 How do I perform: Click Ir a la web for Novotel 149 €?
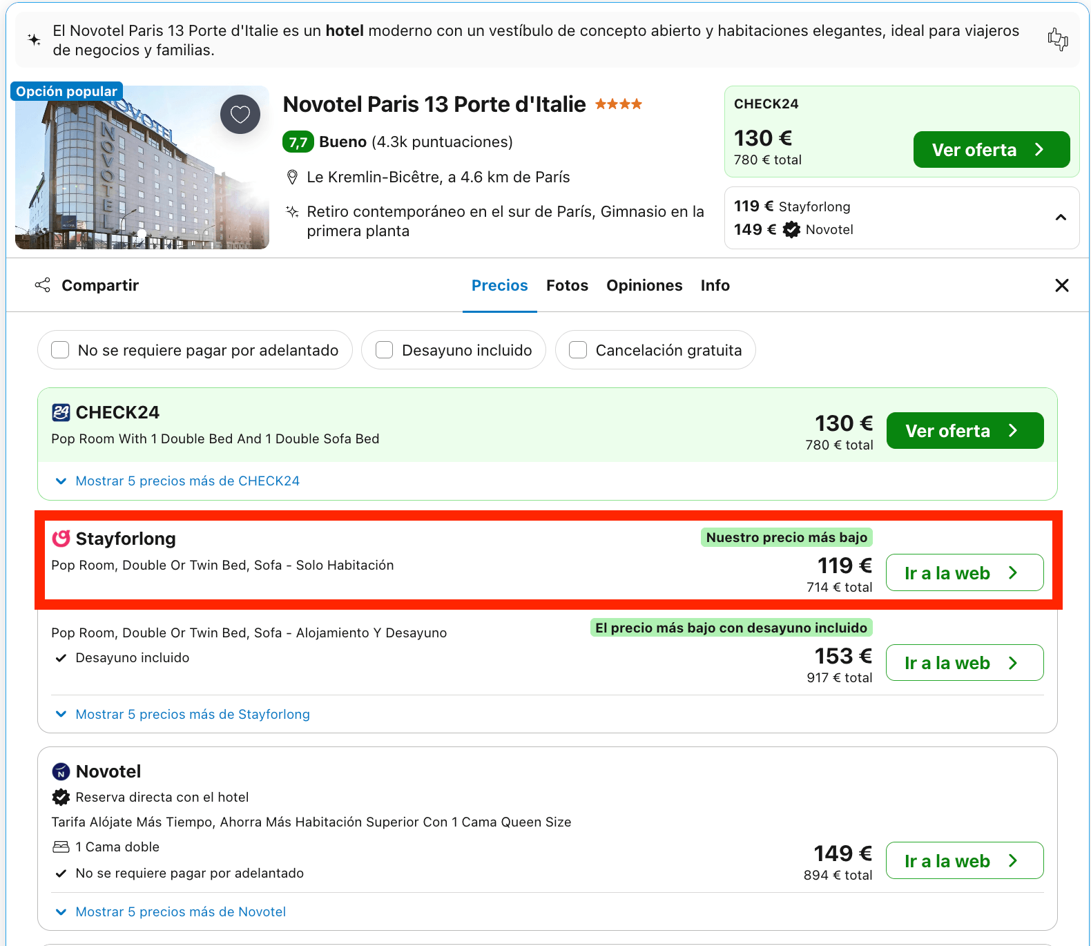[x=965, y=860]
